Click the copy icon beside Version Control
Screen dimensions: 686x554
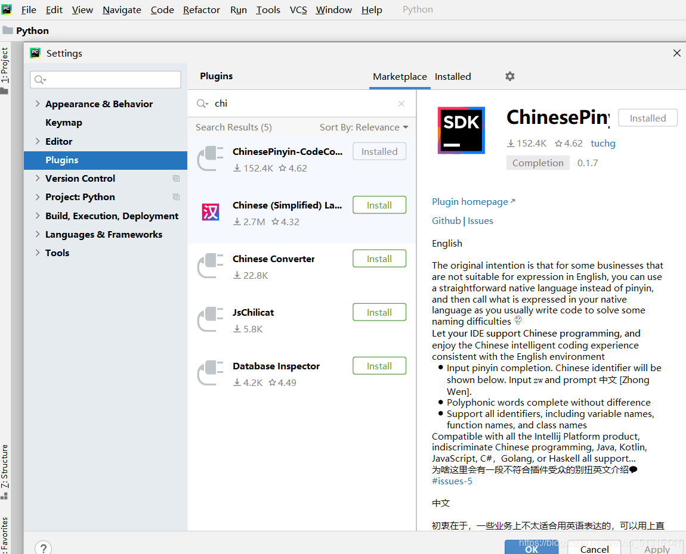click(x=177, y=178)
